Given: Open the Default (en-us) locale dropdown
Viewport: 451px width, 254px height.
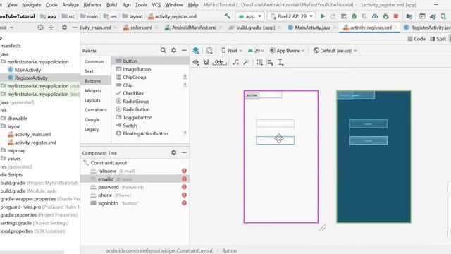Looking at the screenshot, I should click(335, 51).
